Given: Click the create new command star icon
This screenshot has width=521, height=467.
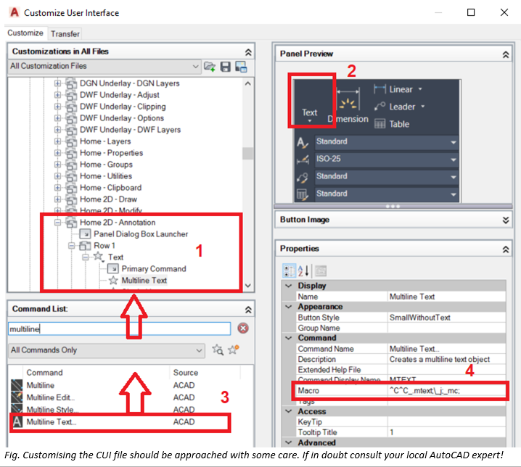Looking at the screenshot, I should 233,350.
